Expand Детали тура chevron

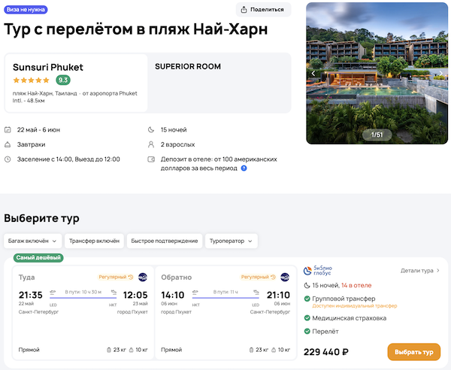[x=438, y=270]
